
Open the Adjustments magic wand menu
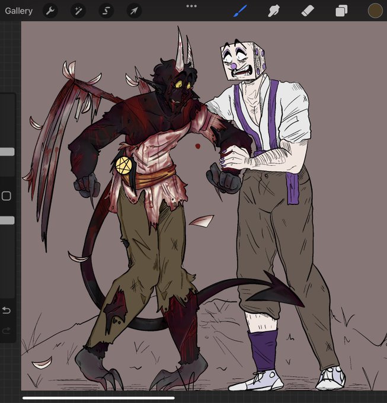point(78,11)
